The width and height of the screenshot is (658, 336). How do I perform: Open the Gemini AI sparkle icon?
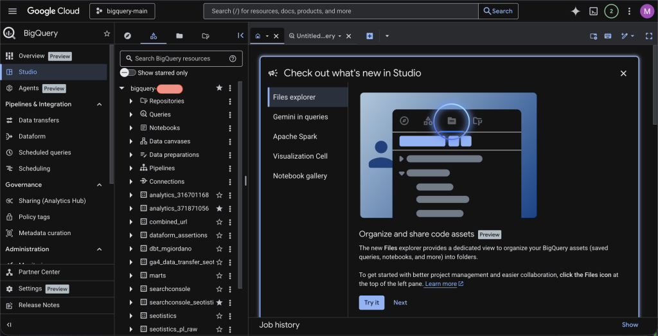575,11
